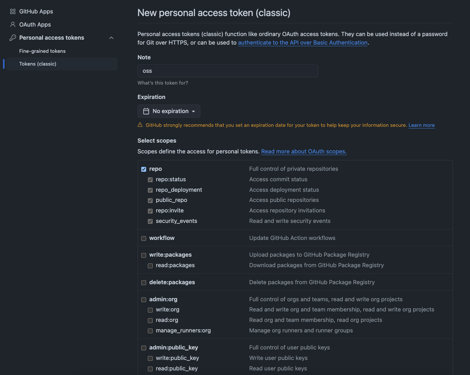Image resolution: width=470 pixels, height=375 pixels.
Task: Select the read:org checkbox
Action: click(x=150, y=320)
